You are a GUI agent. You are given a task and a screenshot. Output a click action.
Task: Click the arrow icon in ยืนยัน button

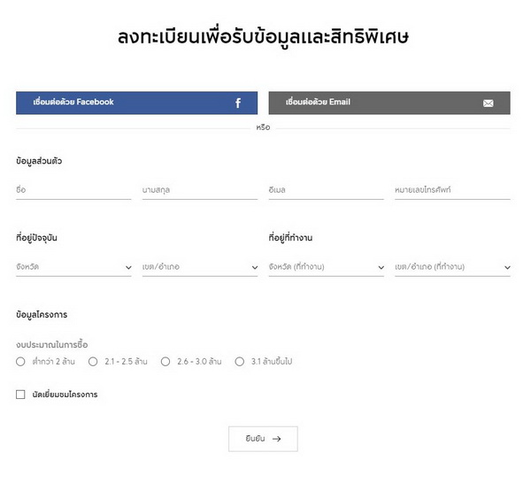(x=277, y=438)
